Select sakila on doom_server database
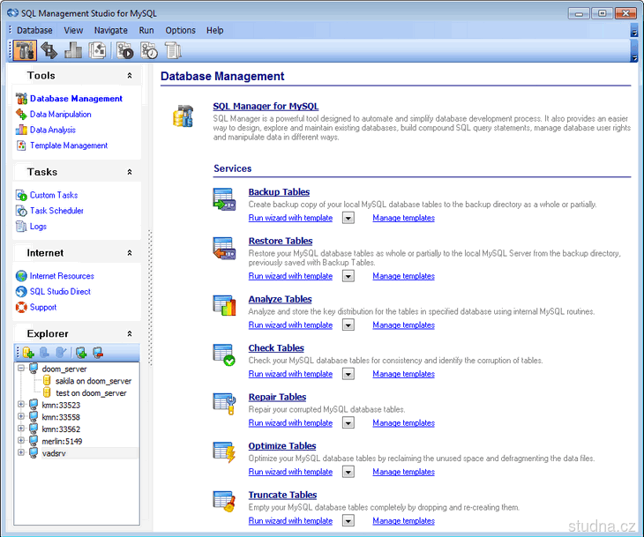The width and height of the screenshot is (644, 537). point(93,381)
